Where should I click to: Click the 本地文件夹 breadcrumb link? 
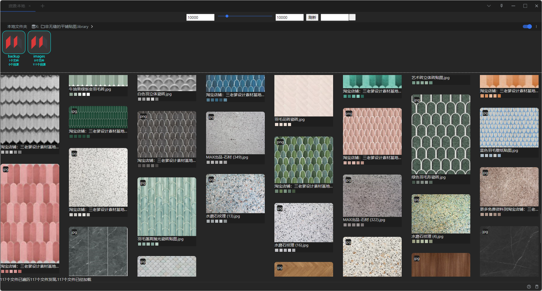(x=17, y=27)
